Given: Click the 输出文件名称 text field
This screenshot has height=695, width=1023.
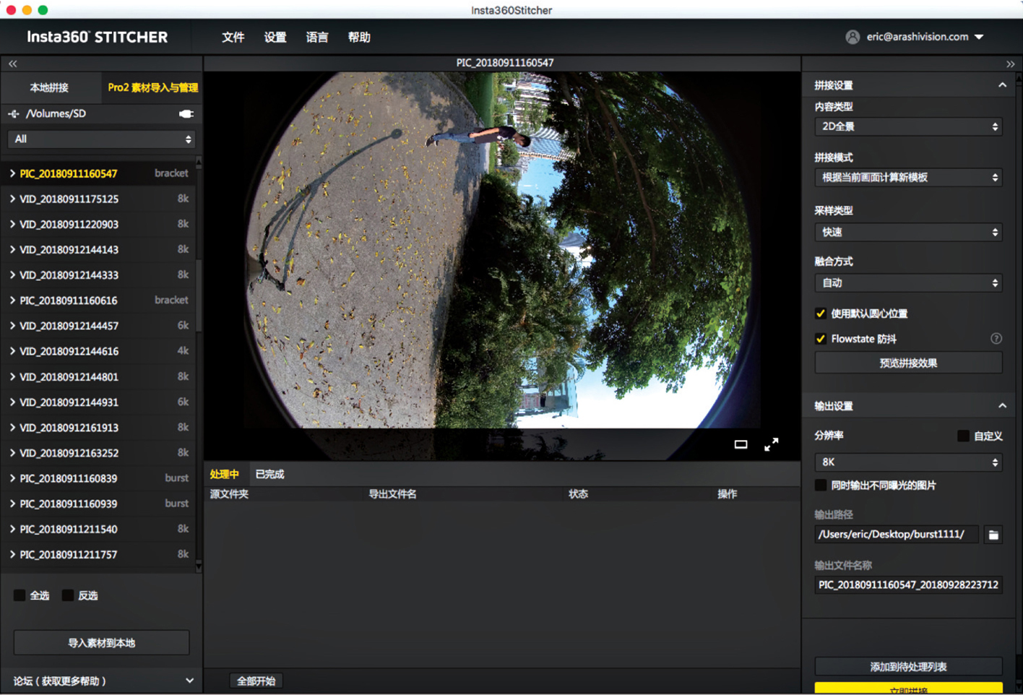Looking at the screenshot, I should 908,584.
